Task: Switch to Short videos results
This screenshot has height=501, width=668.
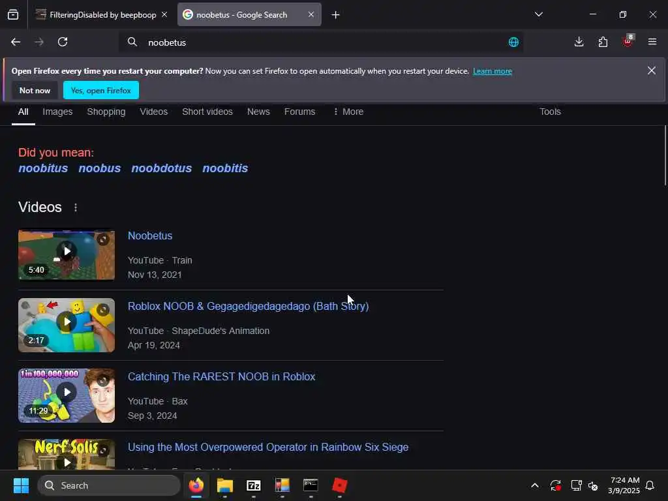Action: [x=207, y=112]
